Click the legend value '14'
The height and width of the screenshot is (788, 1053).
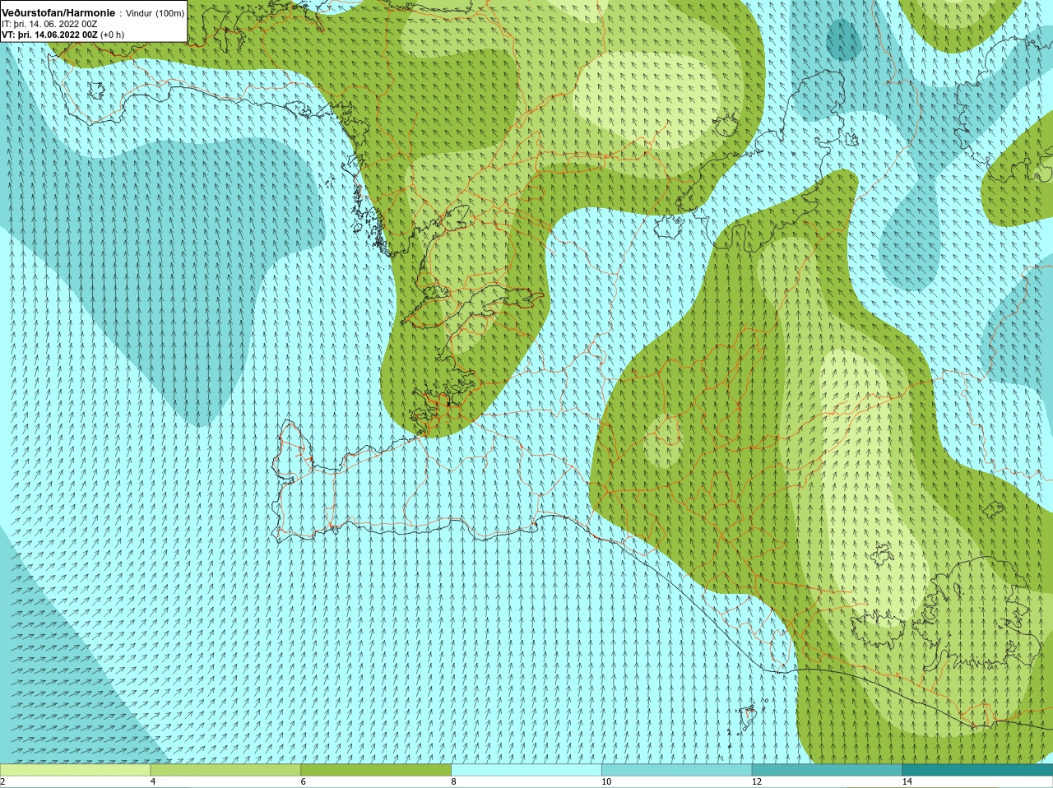click(x=907, y=782)
